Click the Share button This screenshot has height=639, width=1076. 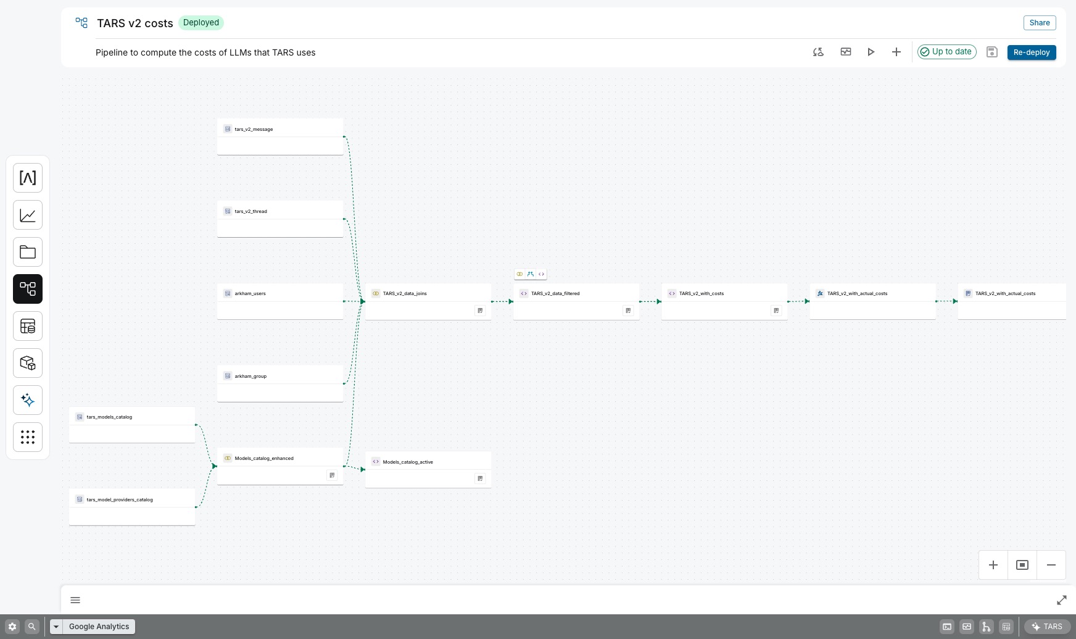[x=1040, y=23]
